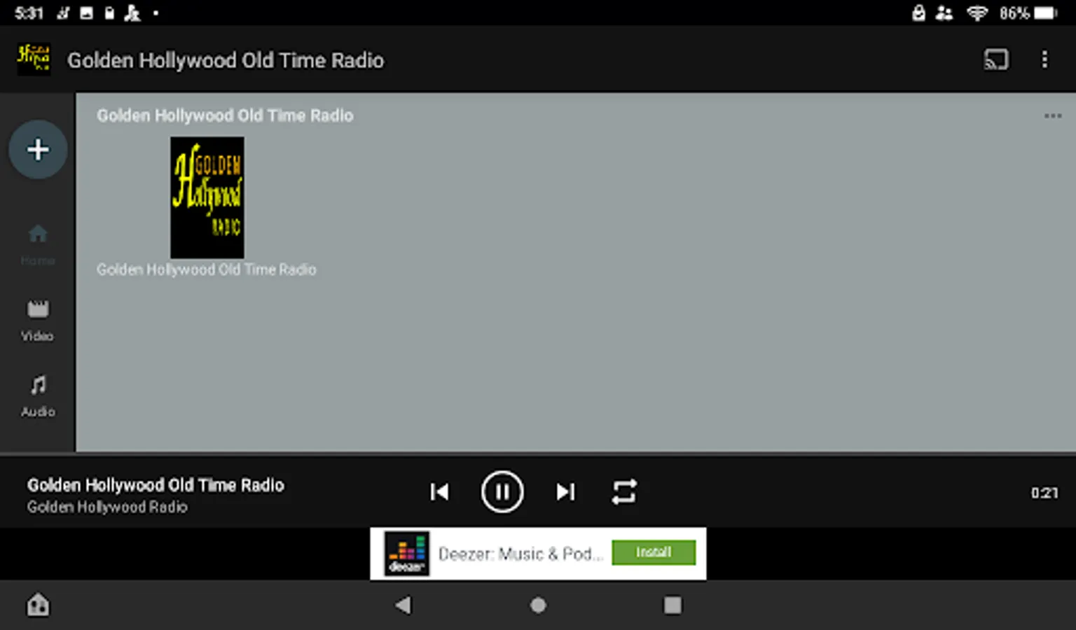Tap the section heading Golden Hollywood Old Time Radio

tap(225, 115)
